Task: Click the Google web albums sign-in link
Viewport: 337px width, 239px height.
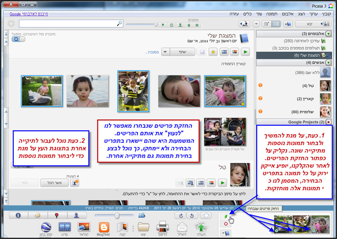Action: [29, 14]
